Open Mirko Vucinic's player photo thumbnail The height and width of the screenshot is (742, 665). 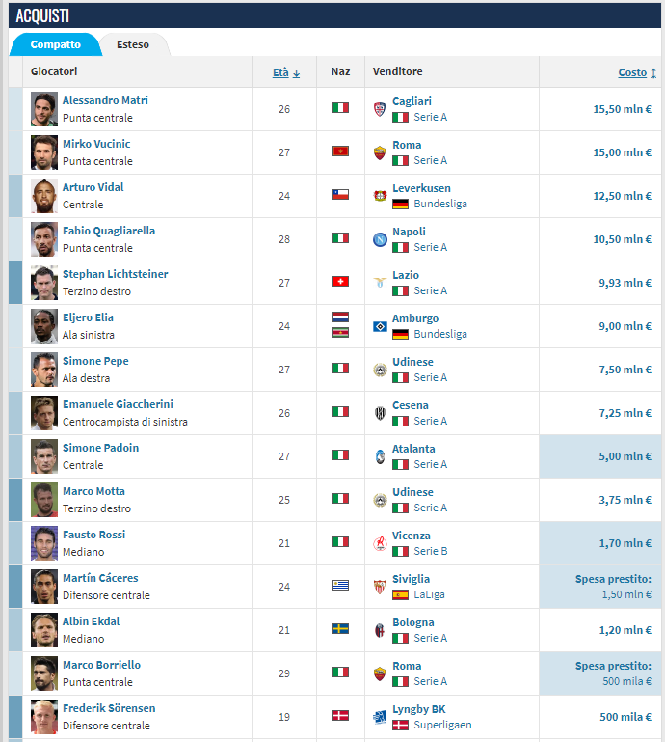[44, 152]
